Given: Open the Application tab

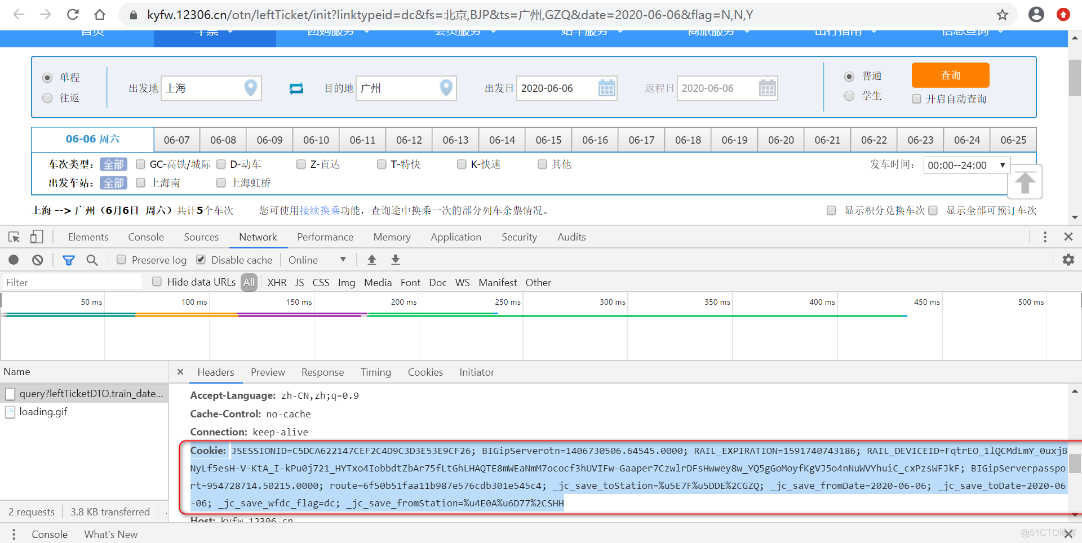Looking at the screenshot, I should (x=456, y=237).
